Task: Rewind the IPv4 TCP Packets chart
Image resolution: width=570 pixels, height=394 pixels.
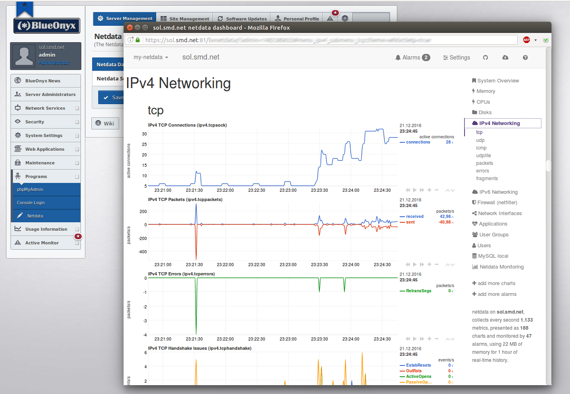Action: pos(408,265)
